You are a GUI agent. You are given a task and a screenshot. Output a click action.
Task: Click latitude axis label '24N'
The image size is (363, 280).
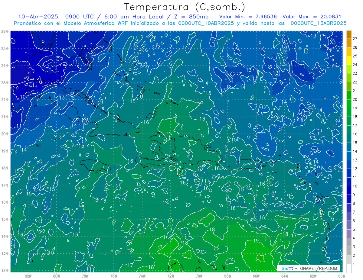click(x=4, y=66)
